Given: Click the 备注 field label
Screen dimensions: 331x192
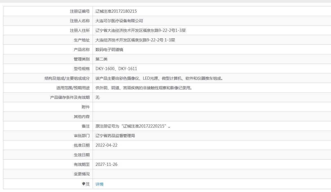Looking at the screenshot, I should click(x=86, y=126).
